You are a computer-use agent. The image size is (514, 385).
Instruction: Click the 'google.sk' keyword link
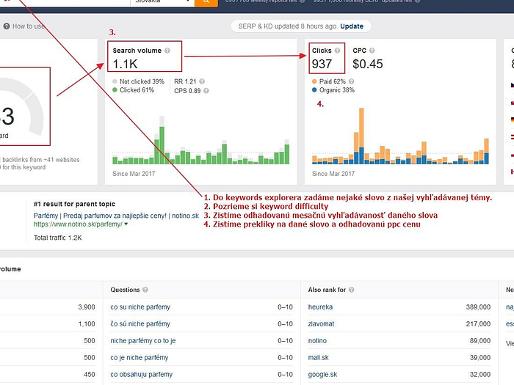pyautogui.click(x=323, y=374)
